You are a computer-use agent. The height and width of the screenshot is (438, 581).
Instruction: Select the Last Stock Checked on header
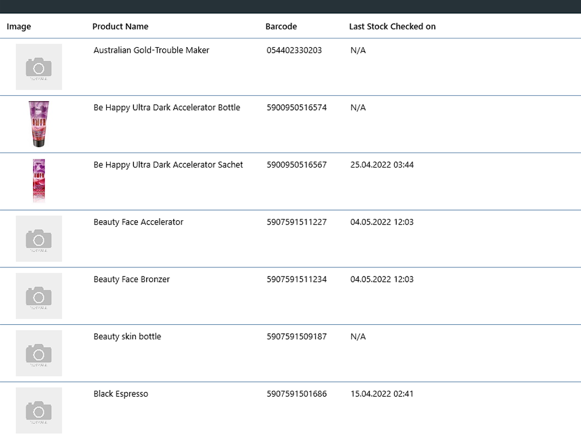tap(392, 27)
